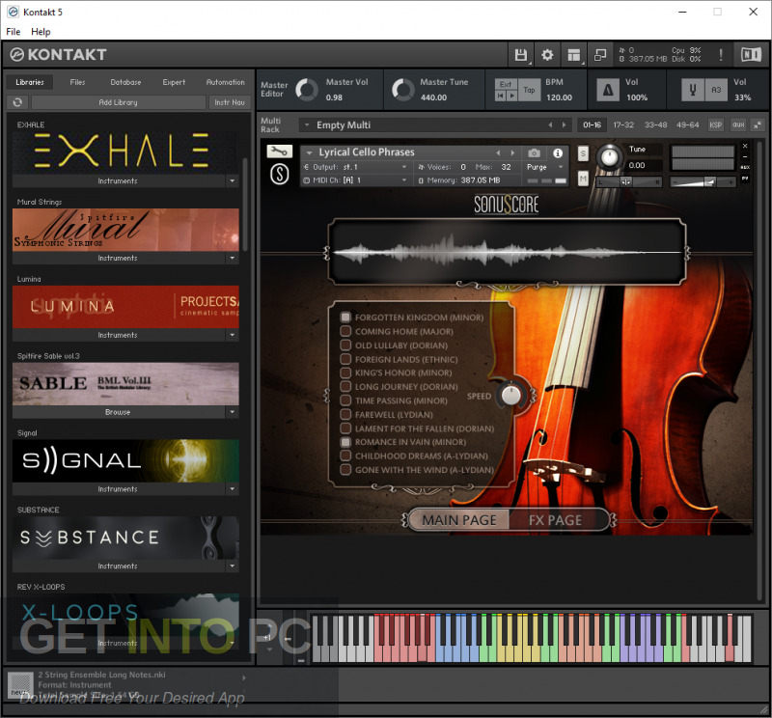Expand Signal Instruments dropdown arrow
Screen dimensions: 772x718
click(232, 488)
